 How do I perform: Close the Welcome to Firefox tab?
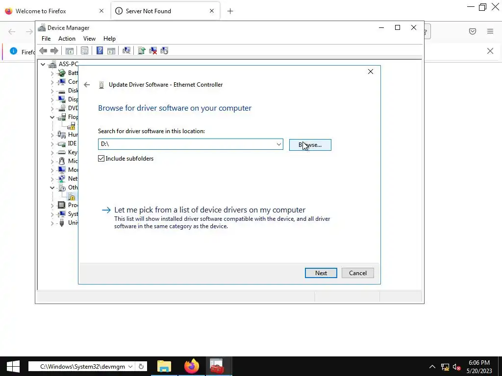[x=101, y=11]
